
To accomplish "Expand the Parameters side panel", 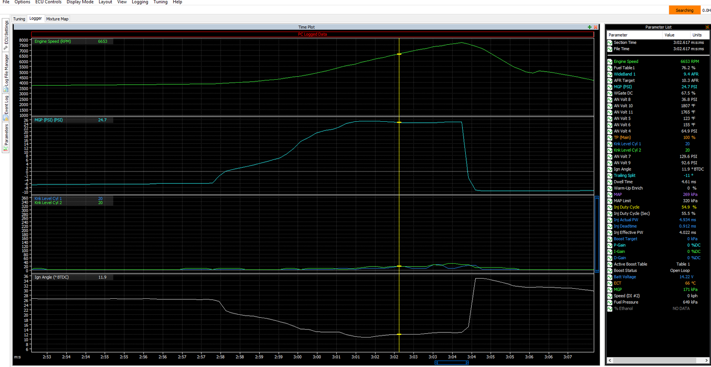I will 6,138.
